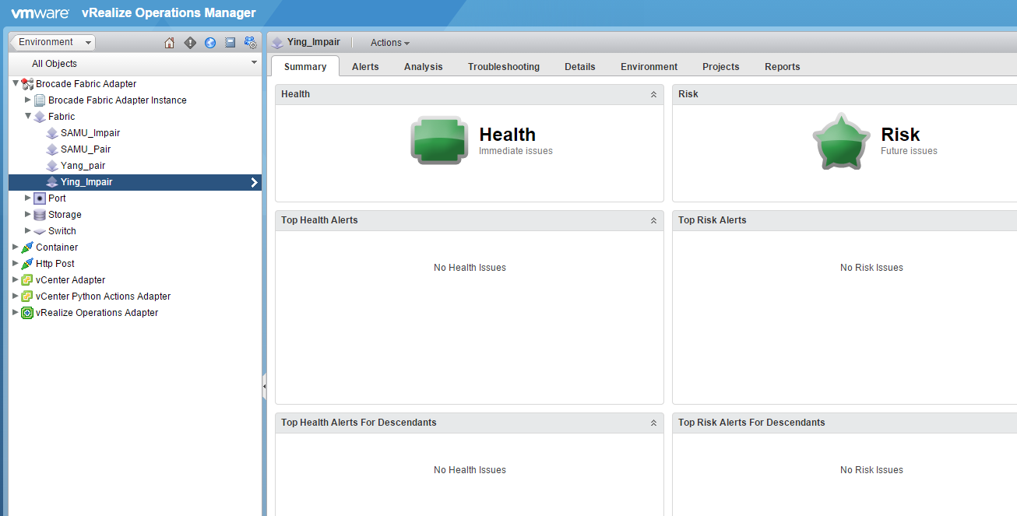Collapse the Top Health Alerts widget

pyautogui.click(x=653, y=220)
